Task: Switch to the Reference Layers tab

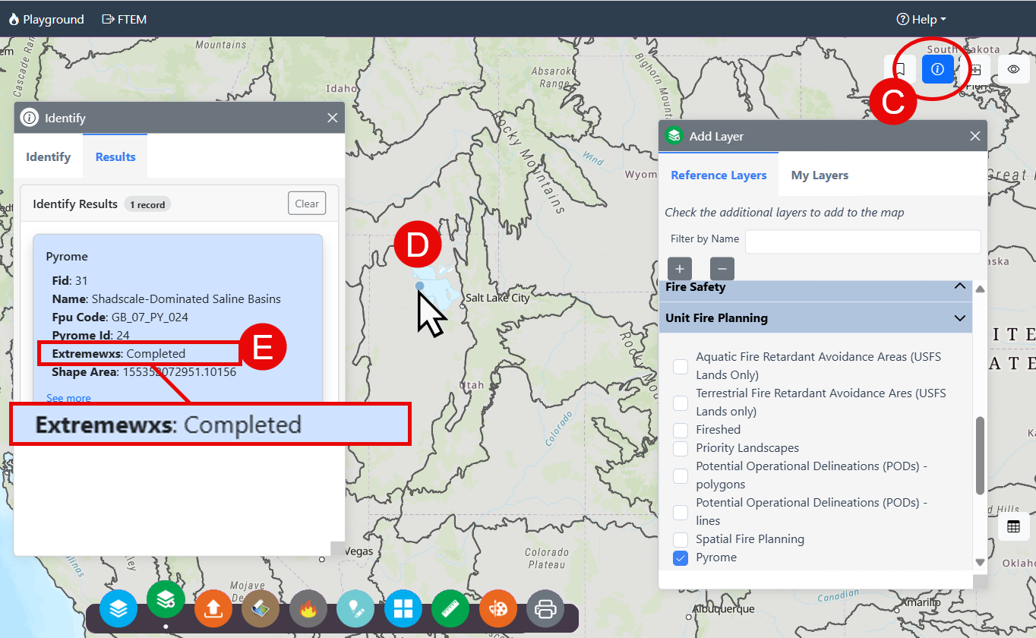Action: (719, 175)
